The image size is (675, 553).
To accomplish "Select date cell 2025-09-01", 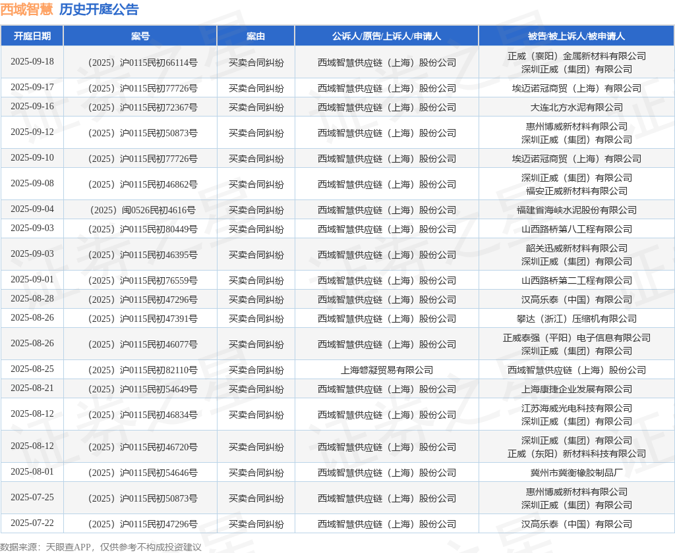I will click(32, 280).
